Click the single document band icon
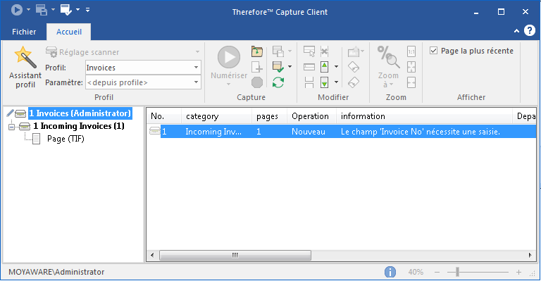 click(x=309, y=67)
